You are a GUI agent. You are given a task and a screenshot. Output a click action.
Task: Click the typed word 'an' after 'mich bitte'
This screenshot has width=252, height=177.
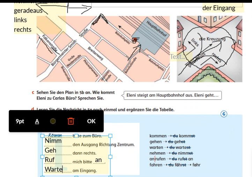98,160
